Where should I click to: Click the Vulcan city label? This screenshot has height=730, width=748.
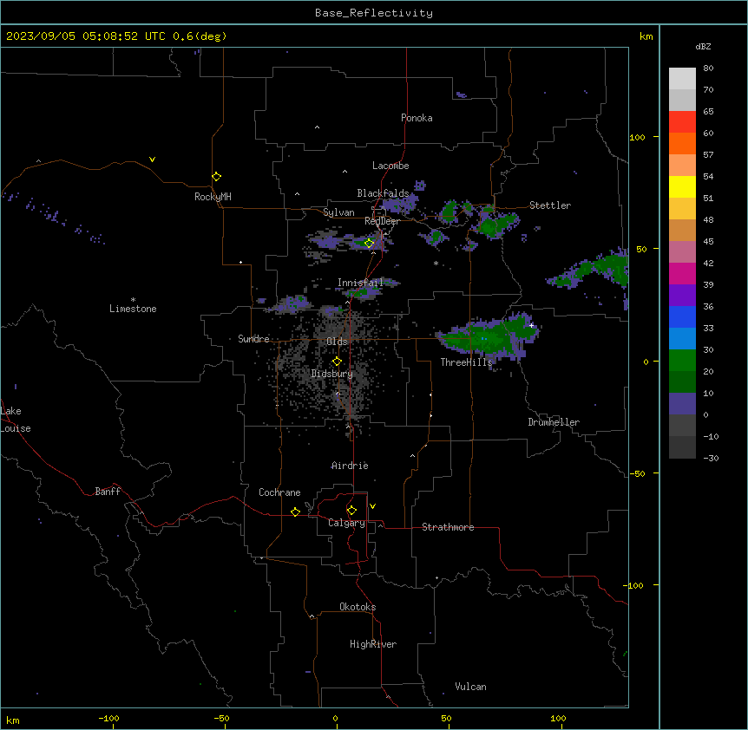point(470,687)
